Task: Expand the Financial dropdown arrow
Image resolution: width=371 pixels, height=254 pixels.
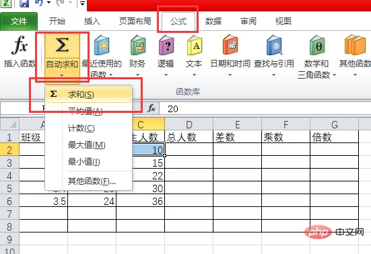Action: 138,75
